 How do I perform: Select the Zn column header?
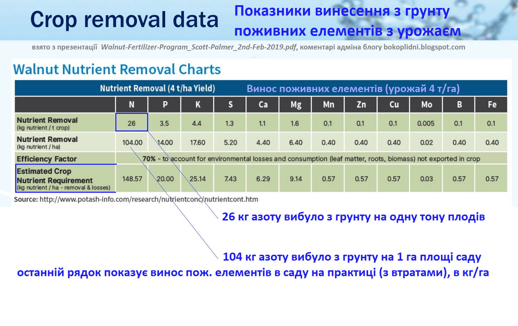click(x=361, y=105)
